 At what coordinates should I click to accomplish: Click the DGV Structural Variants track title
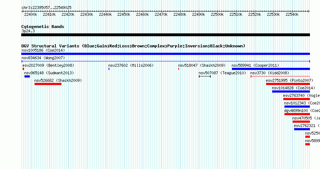tap(133, 46)
